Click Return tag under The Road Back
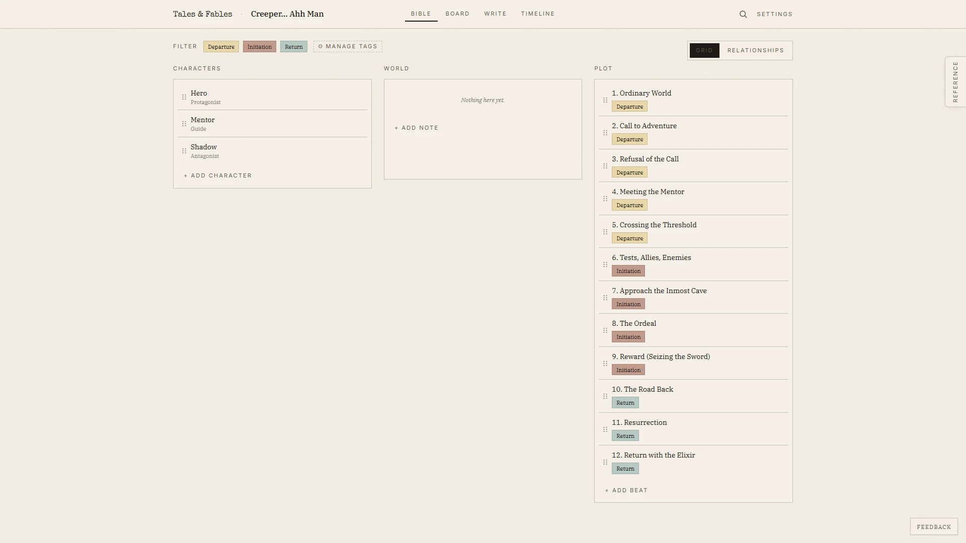This screenshot has width=966, height=543. click(625, 403)
